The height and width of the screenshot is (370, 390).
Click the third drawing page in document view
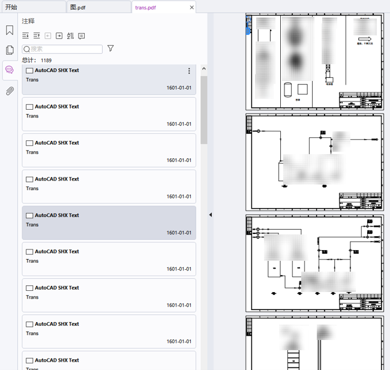pyautogui.click(x=314, y=263)
